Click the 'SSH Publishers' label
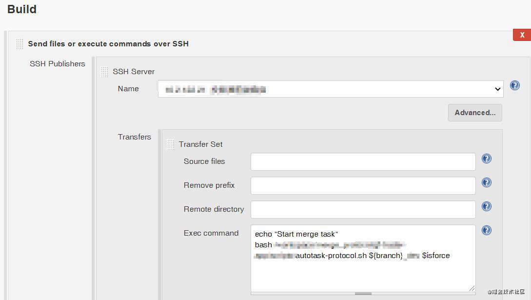Image resolution: width=531 pixels, height=300 pixels. point(57,63)
